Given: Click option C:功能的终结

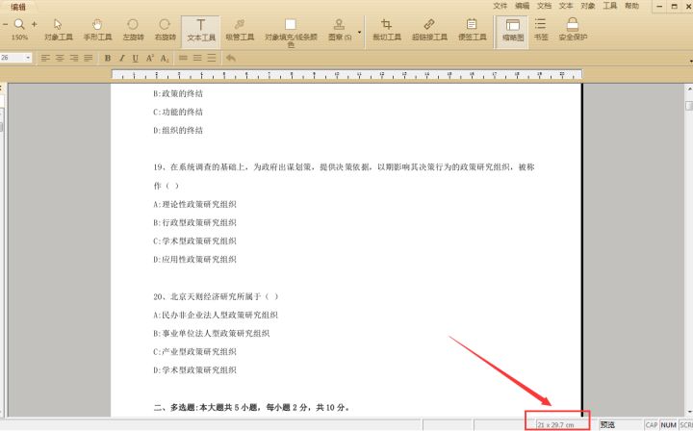Looking at the screenshot, I should [178, 113].
